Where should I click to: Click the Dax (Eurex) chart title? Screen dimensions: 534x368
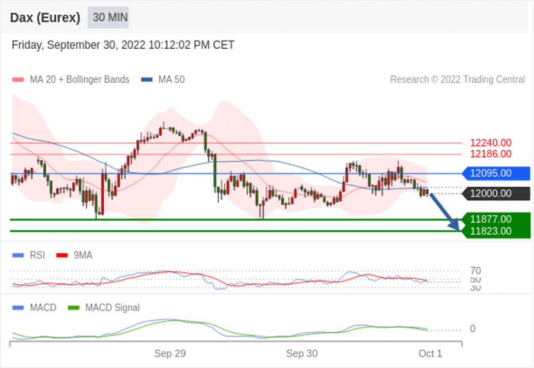[45, 18]
